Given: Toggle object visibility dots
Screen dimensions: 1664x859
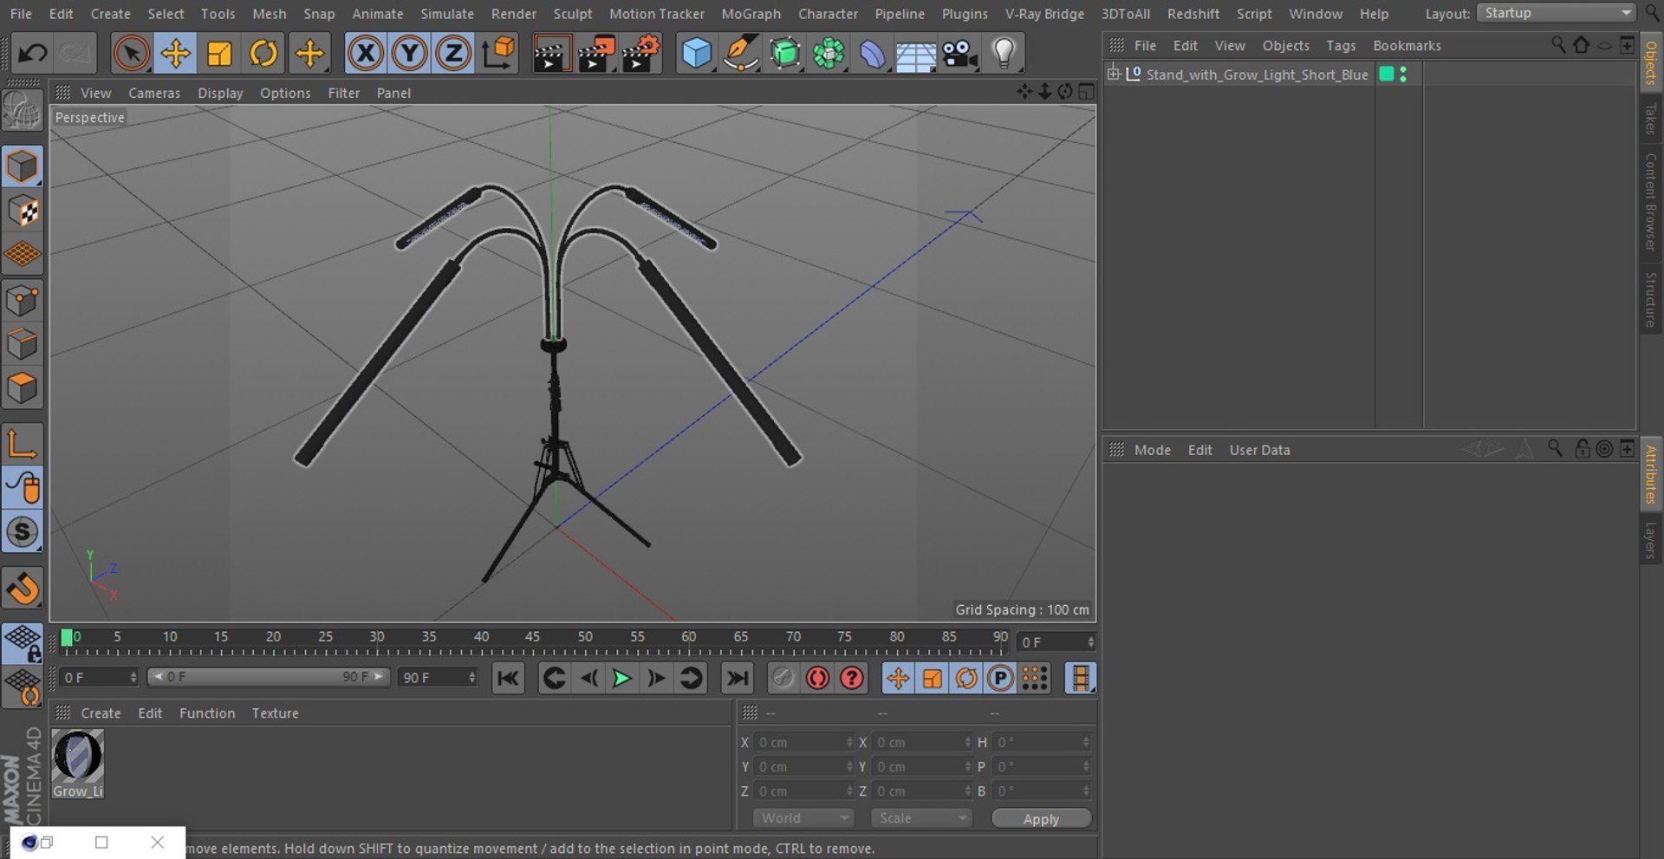Looking at the screenshot, I should coord(1403,75).
